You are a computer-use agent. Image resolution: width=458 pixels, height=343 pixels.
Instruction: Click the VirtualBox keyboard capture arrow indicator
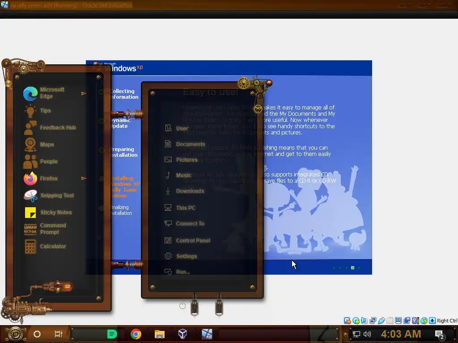pos(433,321)
